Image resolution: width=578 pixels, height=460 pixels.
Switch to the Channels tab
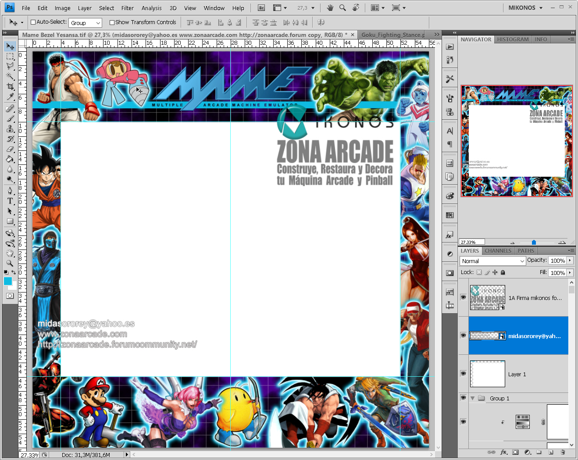pyautogui.click(x=498, y=251)
